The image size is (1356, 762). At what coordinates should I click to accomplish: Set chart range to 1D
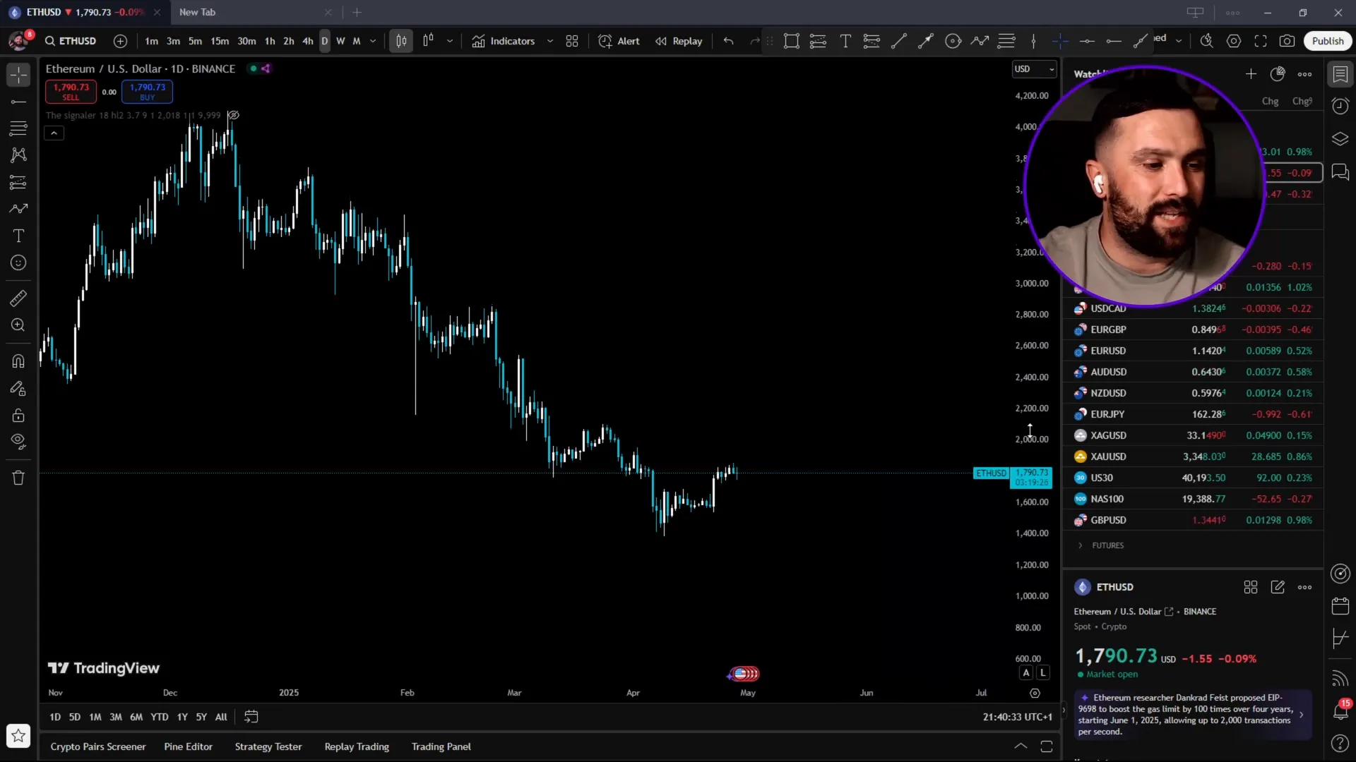click(x=55, y=717)
